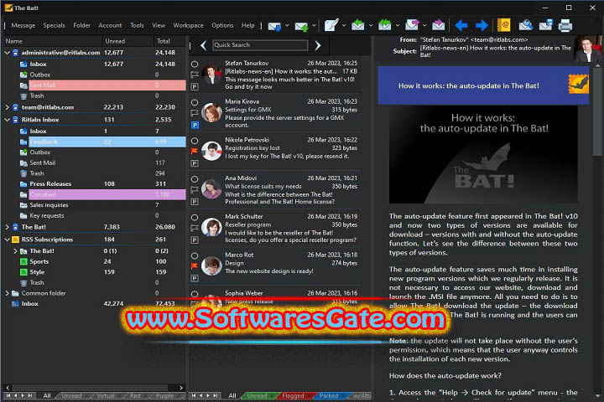Click the Print icon

point(565,26)
